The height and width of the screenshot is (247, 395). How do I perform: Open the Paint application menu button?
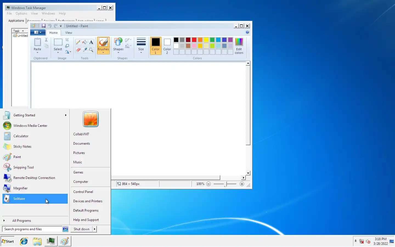pos(38,32)
